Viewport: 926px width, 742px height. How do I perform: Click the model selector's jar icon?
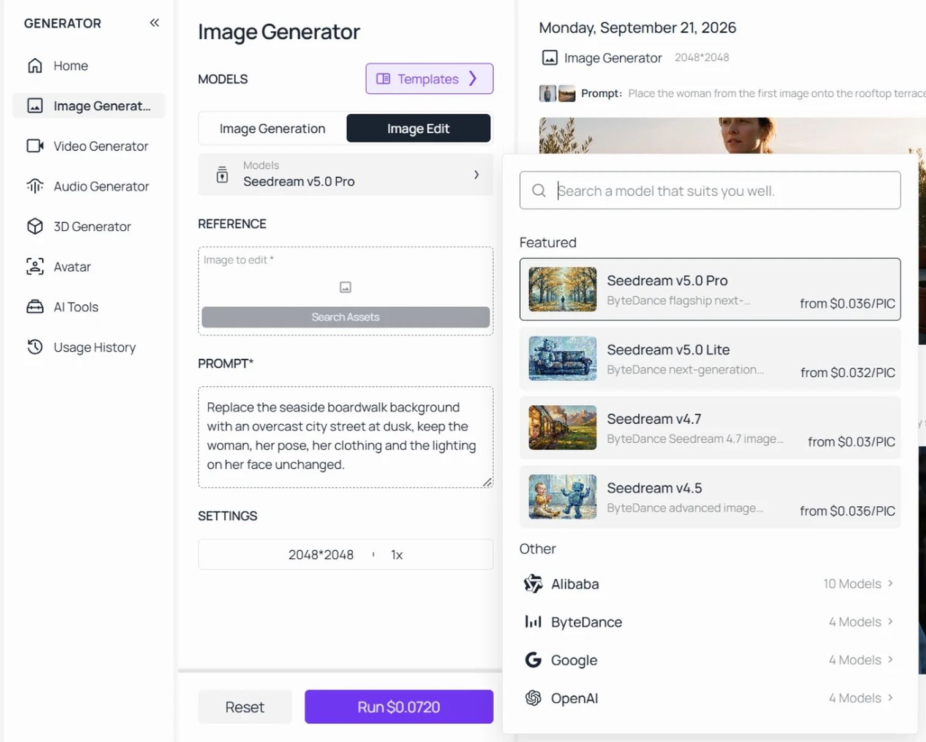(x=222, y=174)
